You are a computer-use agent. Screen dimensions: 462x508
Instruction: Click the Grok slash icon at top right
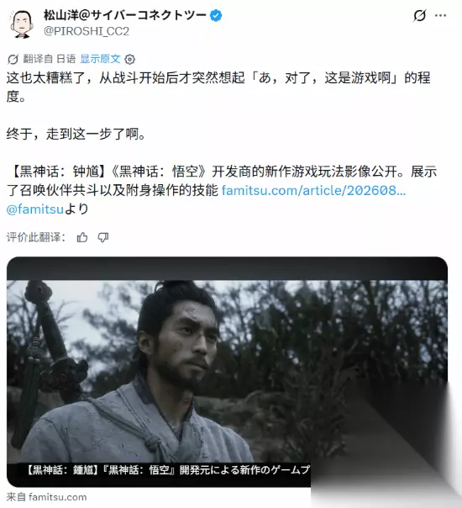click(420, 15)
